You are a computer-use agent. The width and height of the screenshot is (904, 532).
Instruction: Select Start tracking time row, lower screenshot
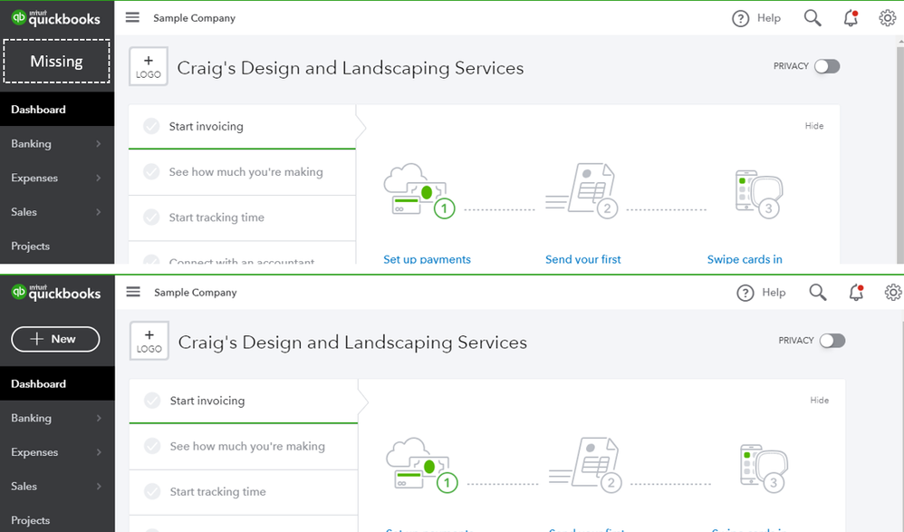[x=244, y=492]
